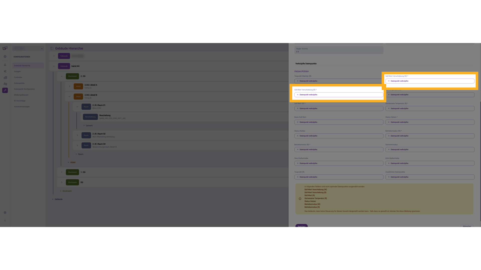Select the Beschattung tree item
Image resolution: width=481 pixels, height=270 pixels.
coord(105,117)
